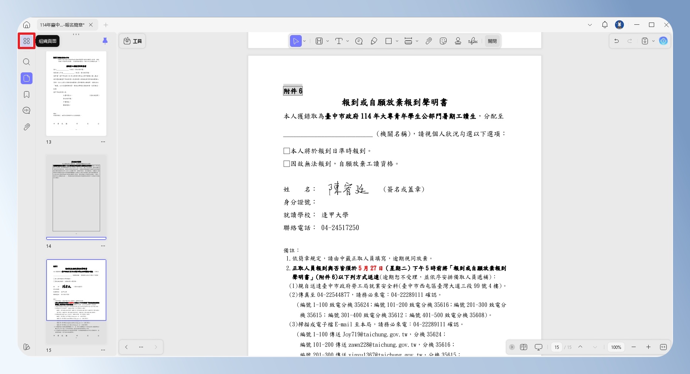The width and height of the screenshot is (690, 374).
Task: Open the search panel in sidebar
Action: coord(27,62)
